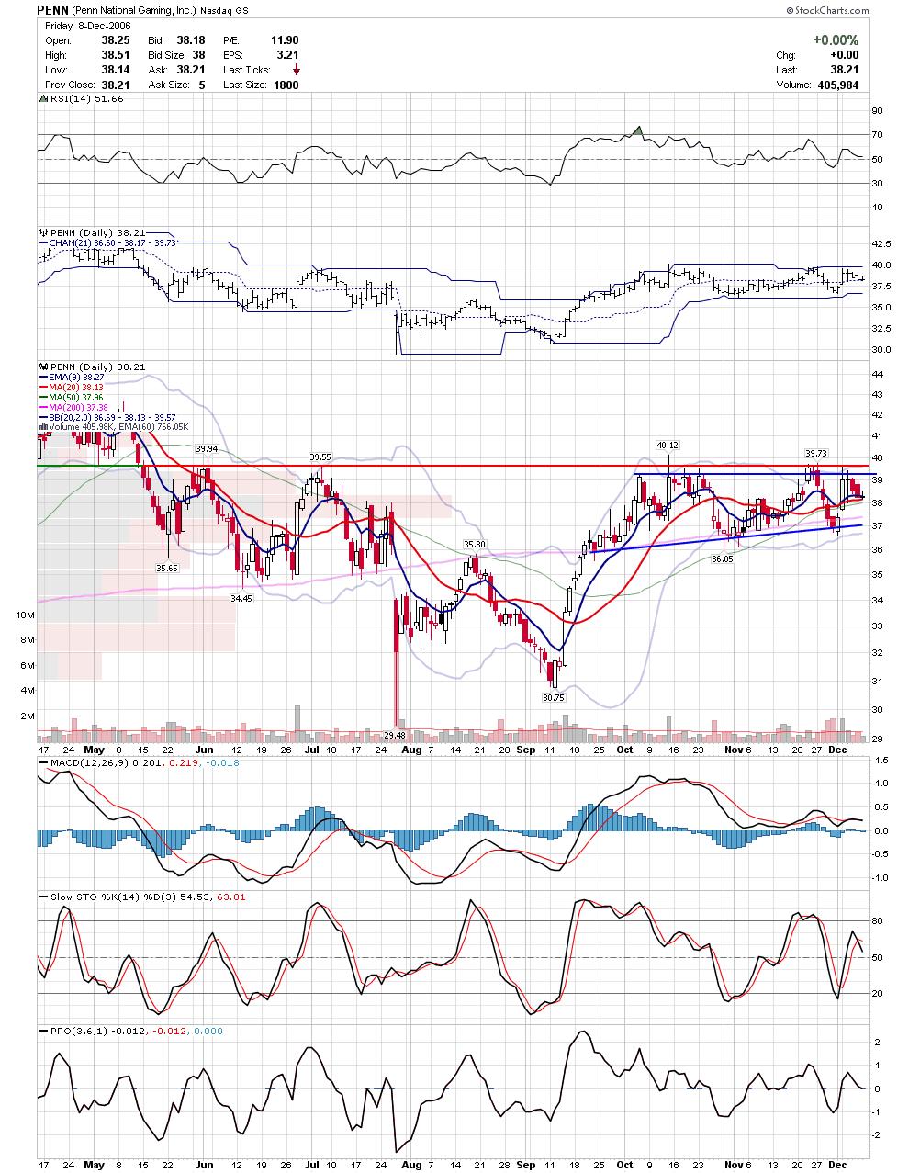Click the green overbought triangle on RSI line
This screenshot has width=909, height=1173.
tap(639, 131)
